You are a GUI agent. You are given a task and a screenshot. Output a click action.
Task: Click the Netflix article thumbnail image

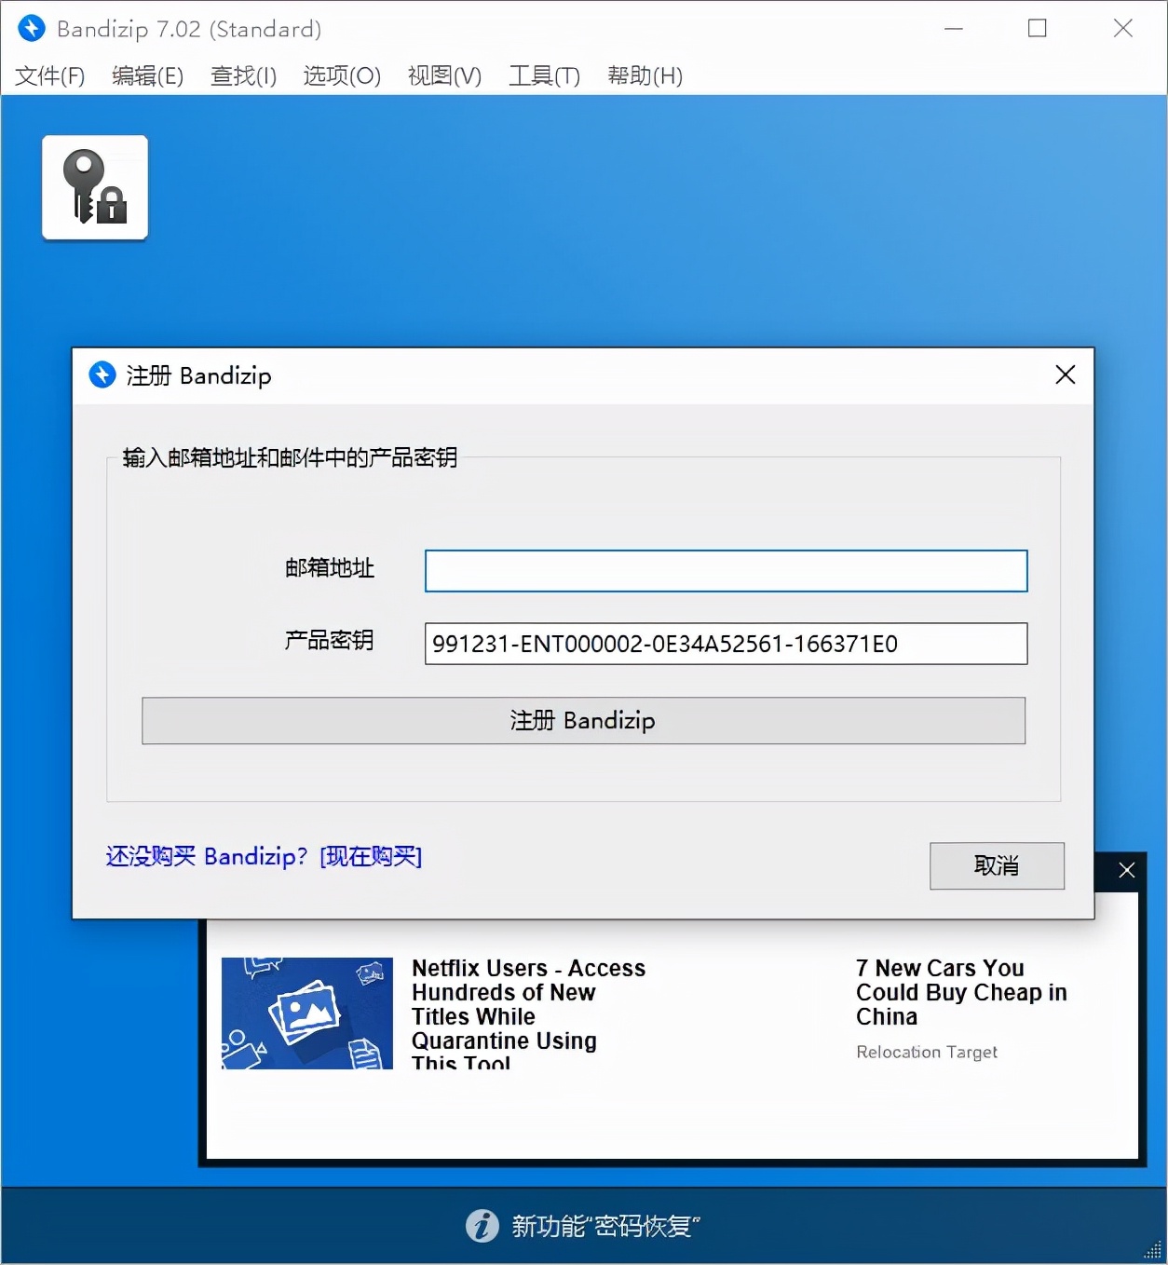[x=306, y=1013]
